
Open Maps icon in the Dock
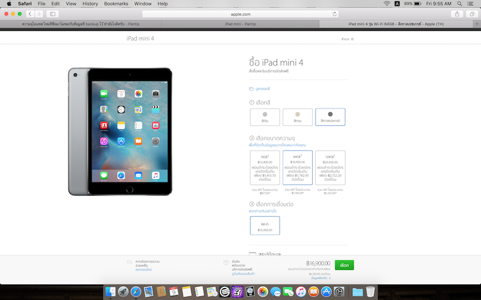point(212,292)
